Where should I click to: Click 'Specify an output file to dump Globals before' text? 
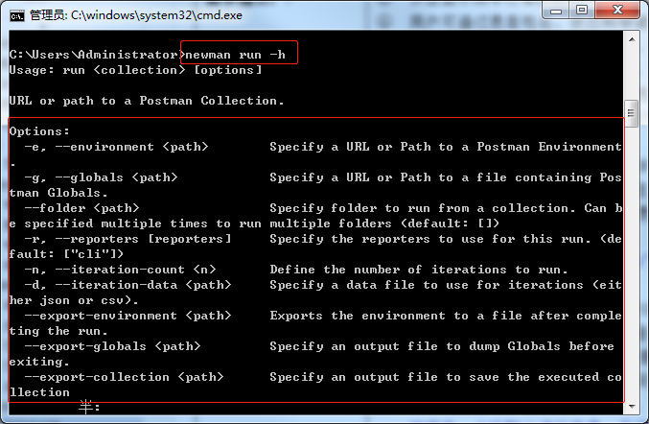coord(442,346)
